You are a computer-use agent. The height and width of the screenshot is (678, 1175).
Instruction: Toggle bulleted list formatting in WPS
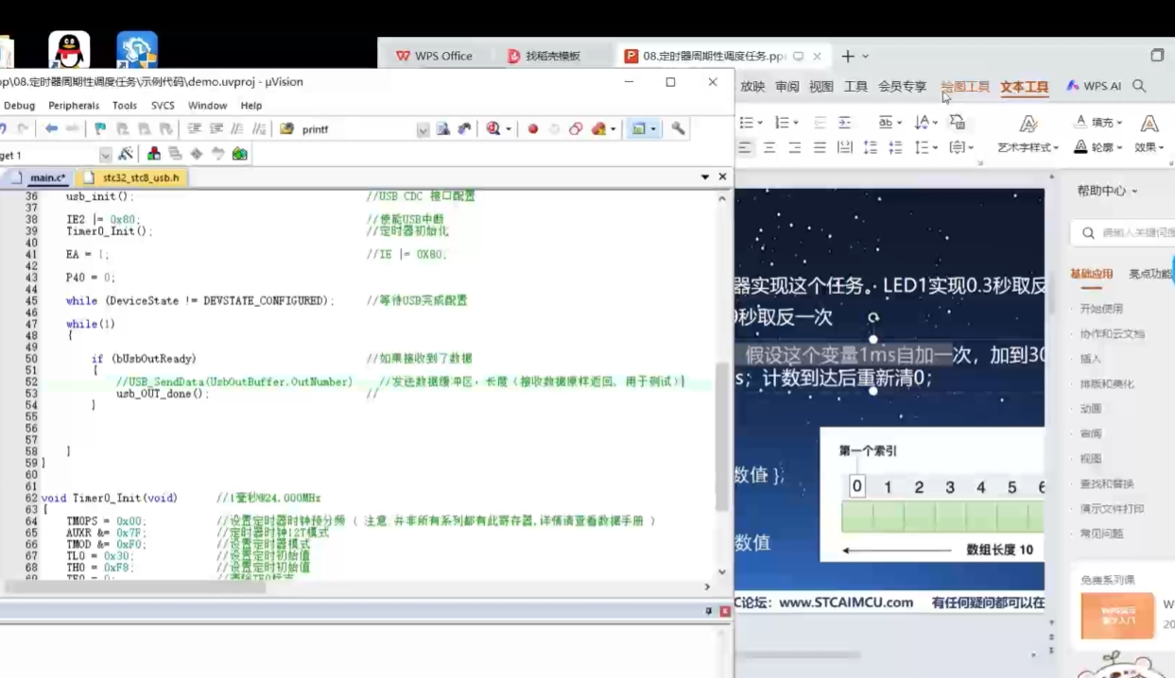point(748,122)
